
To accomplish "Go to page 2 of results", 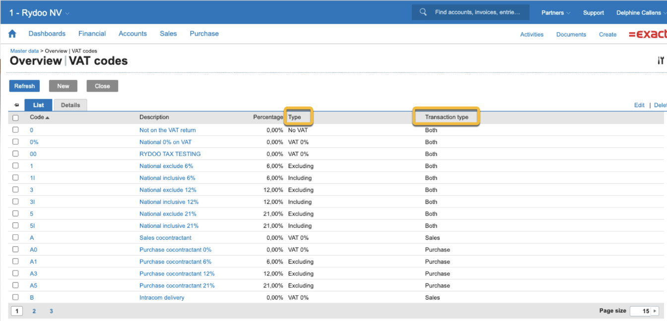I will pyautogui.click(x=34, y=311).
